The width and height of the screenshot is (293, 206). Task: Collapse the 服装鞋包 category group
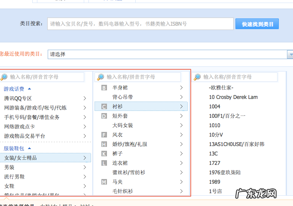[29, 148]
